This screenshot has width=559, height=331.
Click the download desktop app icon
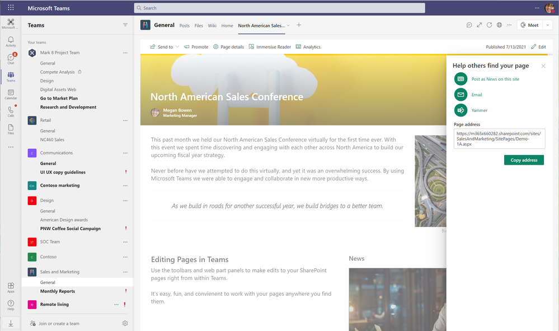11,323
